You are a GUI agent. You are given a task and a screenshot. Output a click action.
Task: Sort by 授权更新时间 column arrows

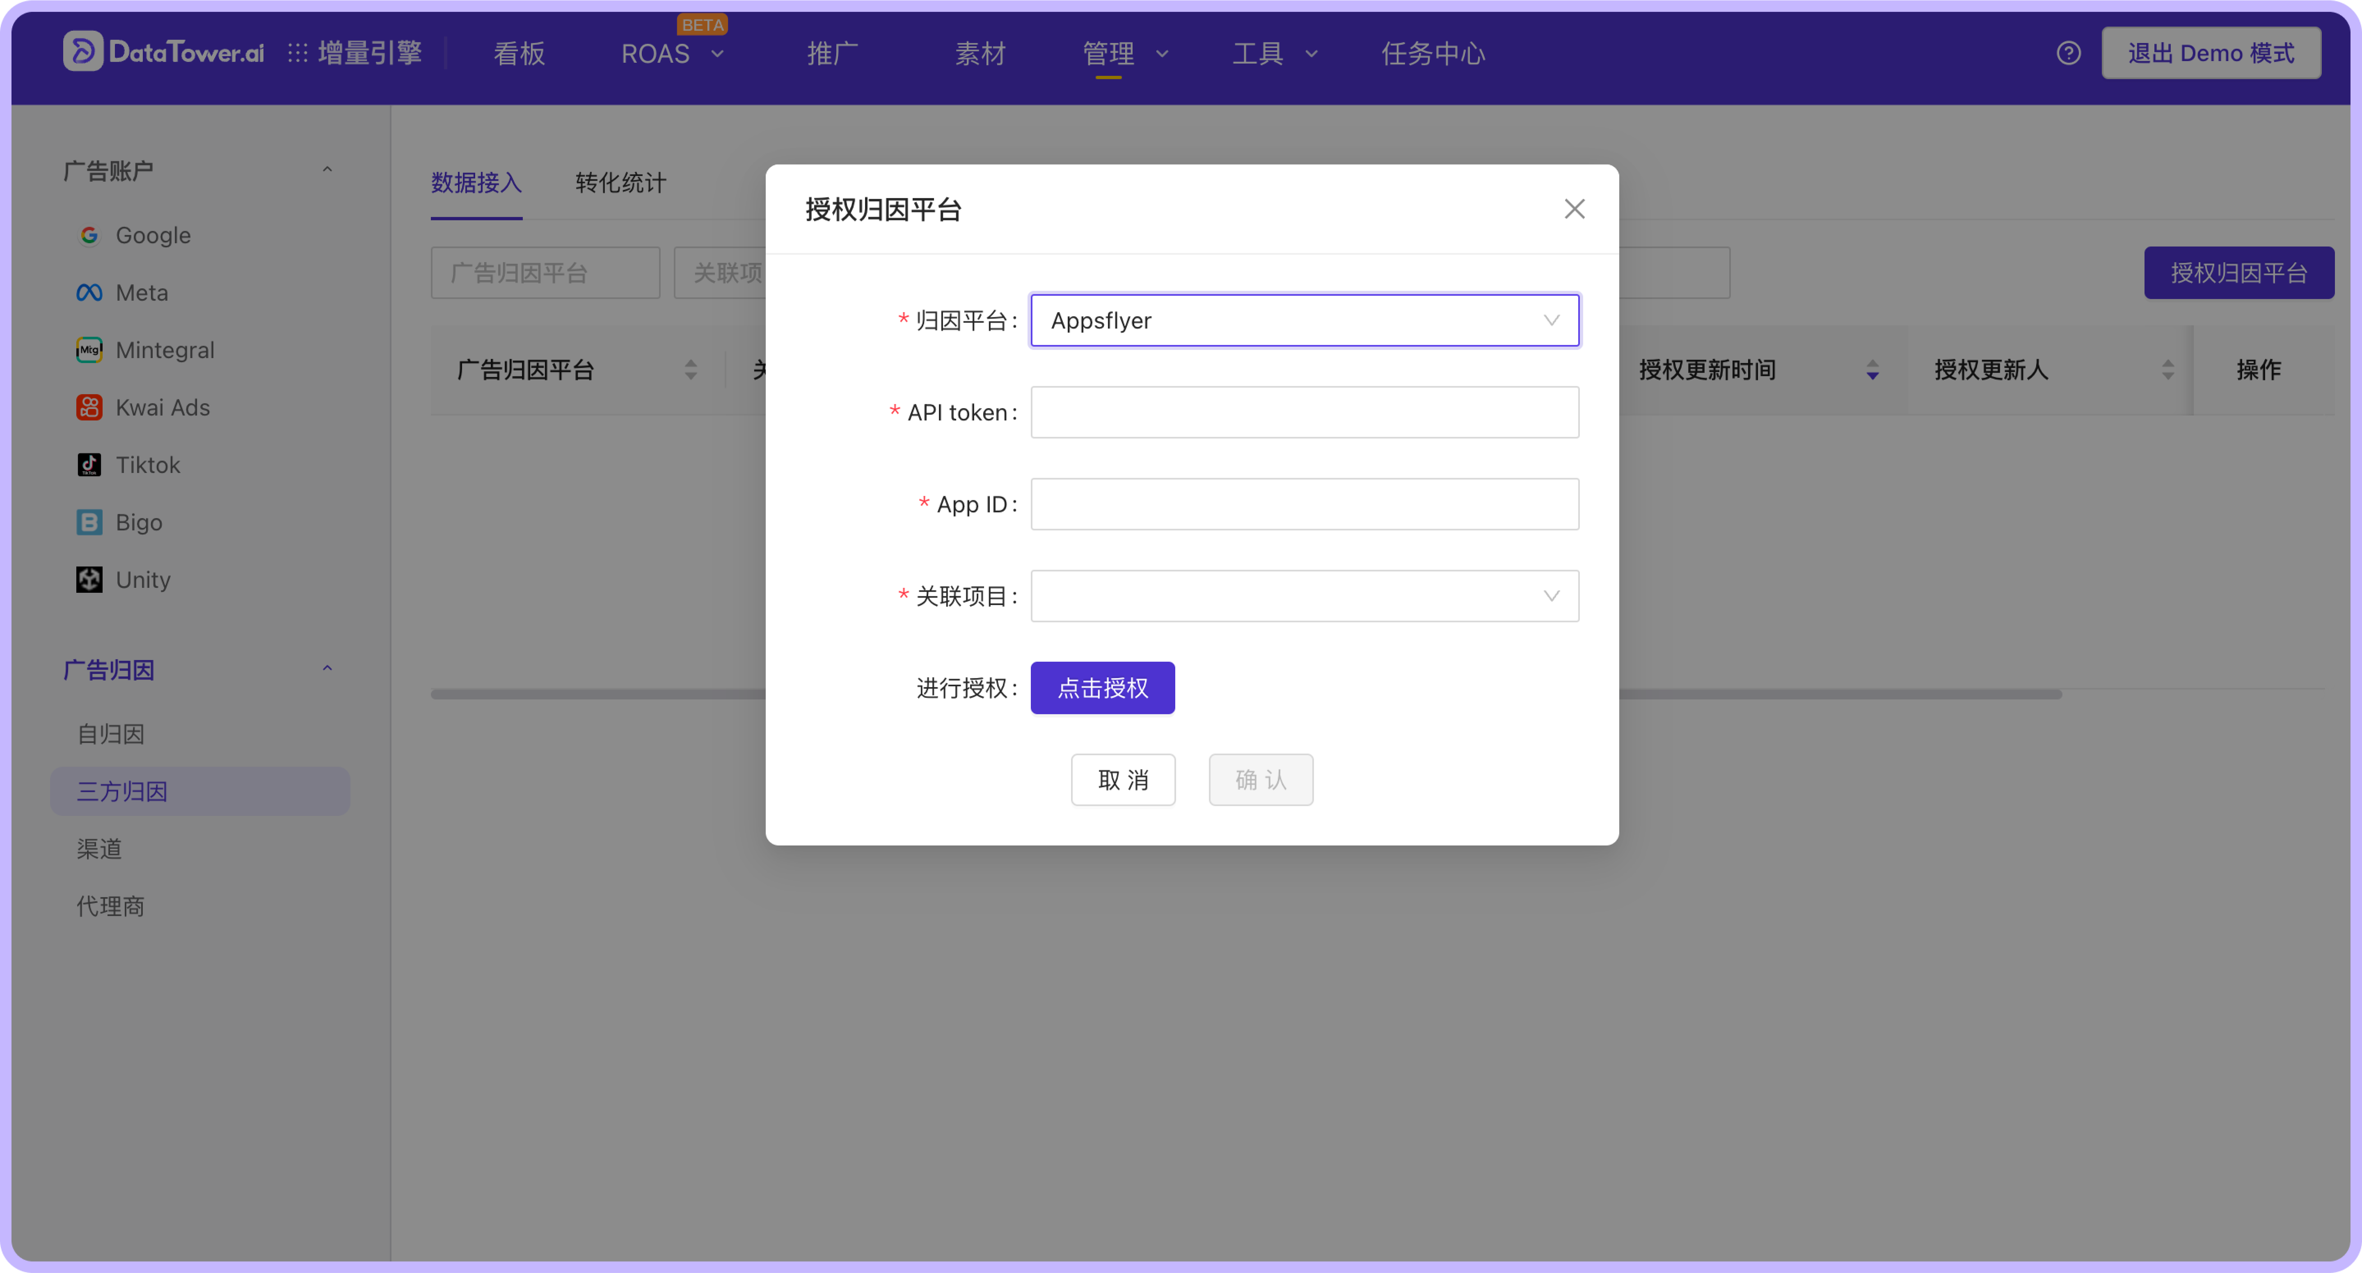click(1872, 370)
